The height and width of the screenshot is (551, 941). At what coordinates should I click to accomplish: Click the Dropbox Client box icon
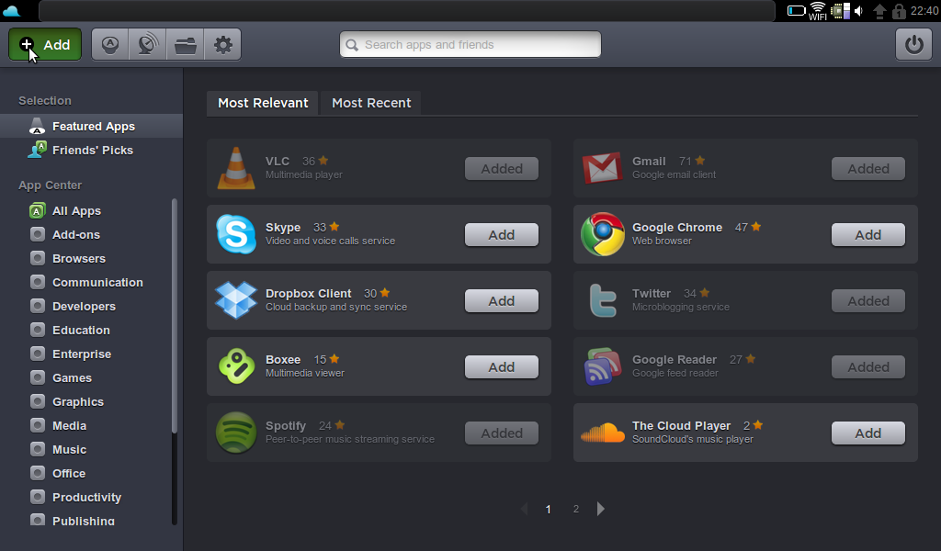[x=236, y=299]
